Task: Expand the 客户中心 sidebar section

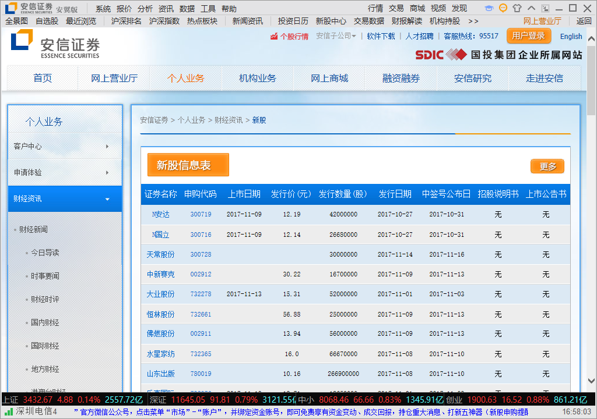Action: 65,146
